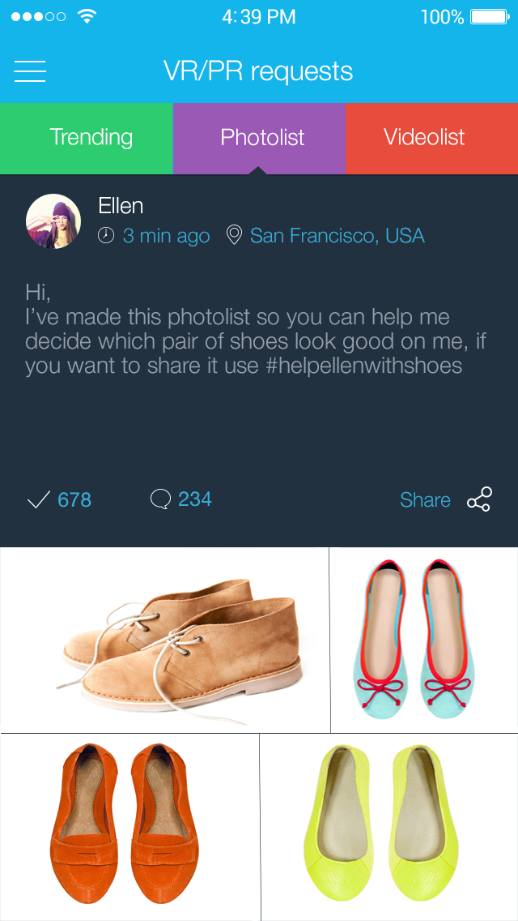Image resolution: width=518 pixels, height=921 pixels.
Task: Tap the clock timestamp icon
Action: point(106,236)
